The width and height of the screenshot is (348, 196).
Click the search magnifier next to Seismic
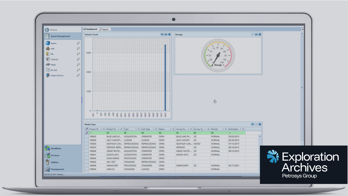point(78,43)
